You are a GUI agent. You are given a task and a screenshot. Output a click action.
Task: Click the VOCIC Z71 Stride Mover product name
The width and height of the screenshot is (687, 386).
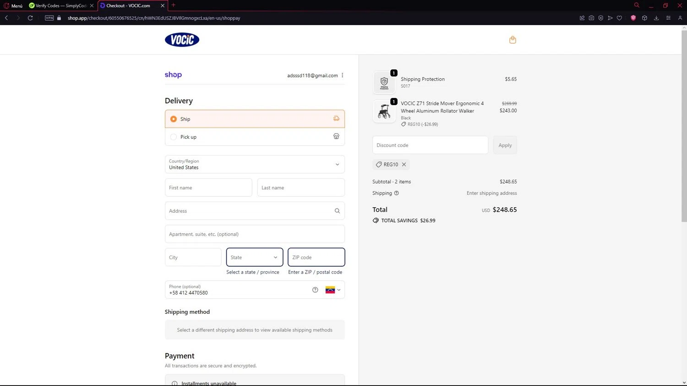click(x=442, y=107)
